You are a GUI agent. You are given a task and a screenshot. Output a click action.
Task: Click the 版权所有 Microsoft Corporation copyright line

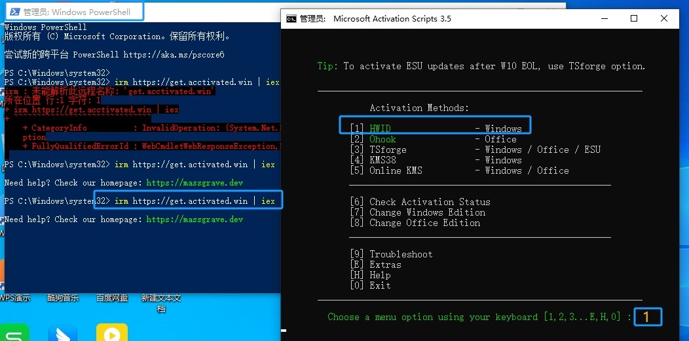(x=117, y=37)
